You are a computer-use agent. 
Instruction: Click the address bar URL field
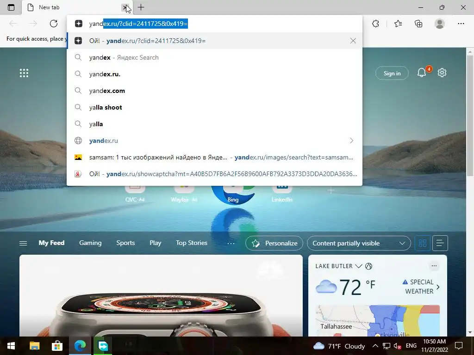click(x=214, y=24)
